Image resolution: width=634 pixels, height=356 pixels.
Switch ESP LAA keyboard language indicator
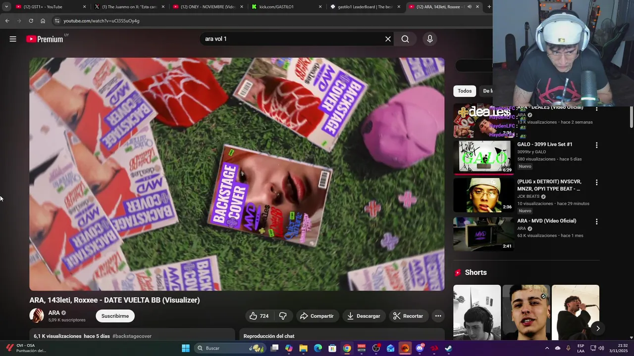(x=581, y=348)
